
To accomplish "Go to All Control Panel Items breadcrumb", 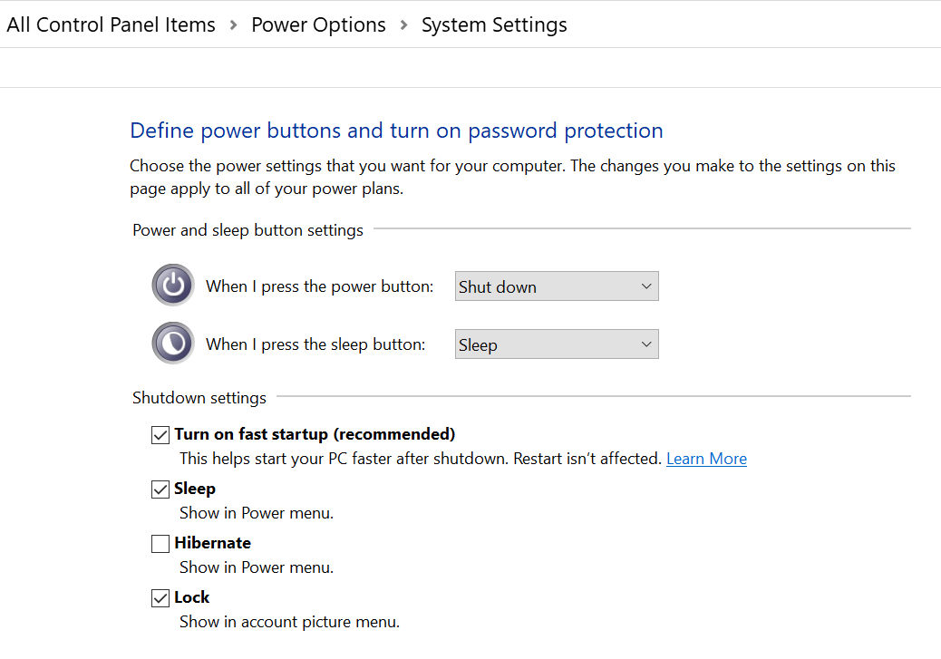I will (x=111, y=25).
